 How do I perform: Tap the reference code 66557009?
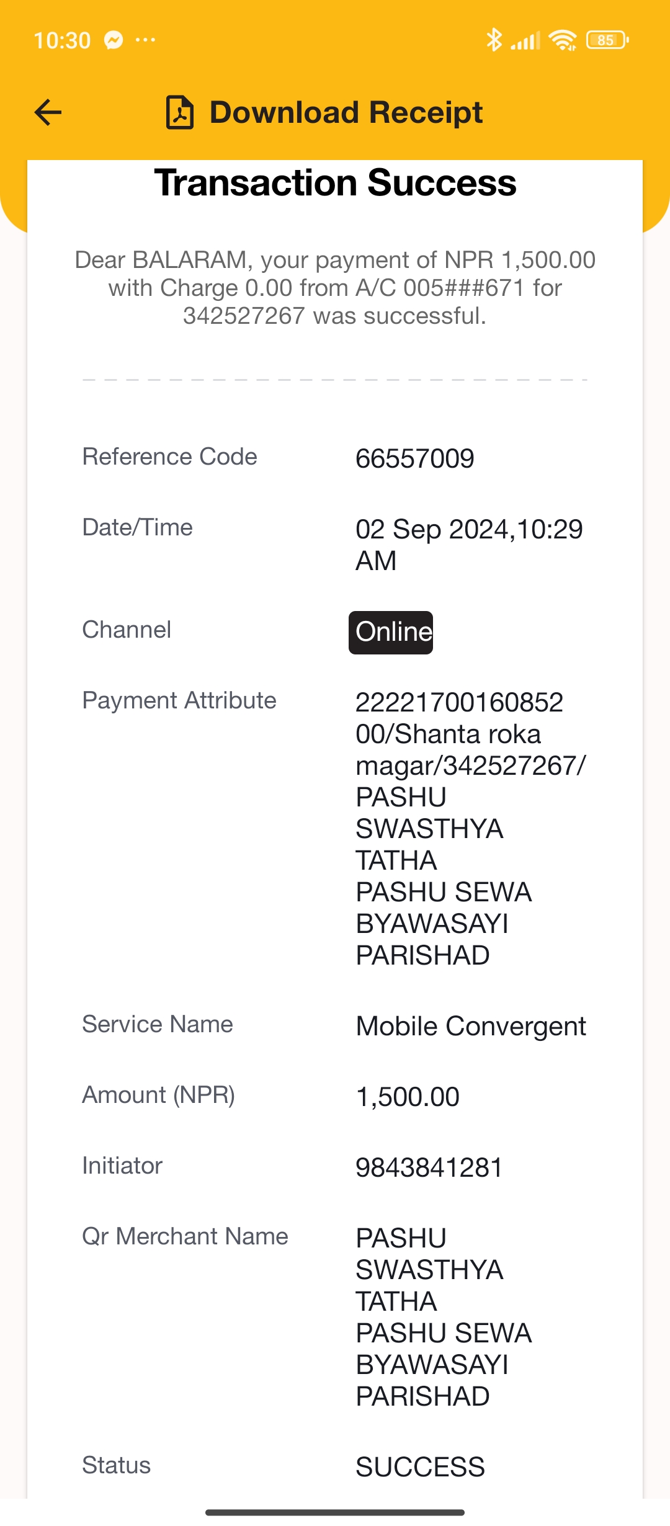pos(415,458)
